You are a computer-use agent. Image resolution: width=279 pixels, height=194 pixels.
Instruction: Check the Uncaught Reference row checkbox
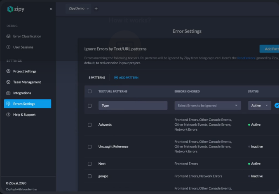(90, 147)
